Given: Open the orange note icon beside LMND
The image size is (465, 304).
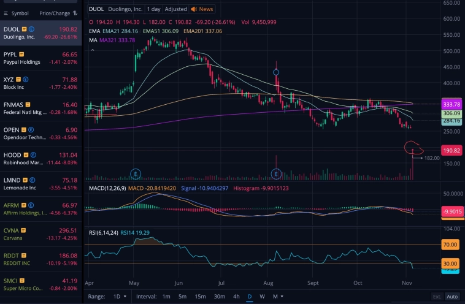Looking at the screenshot, I should (x=25, y=180).
